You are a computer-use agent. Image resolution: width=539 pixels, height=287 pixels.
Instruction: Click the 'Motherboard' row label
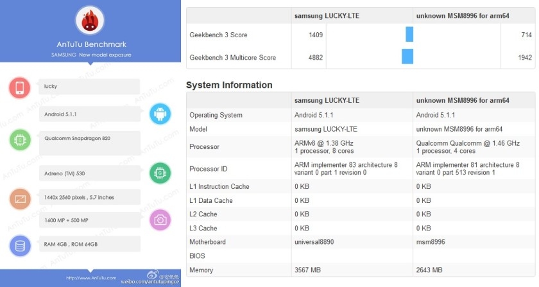pyautogui.click(x=208, y=242)
